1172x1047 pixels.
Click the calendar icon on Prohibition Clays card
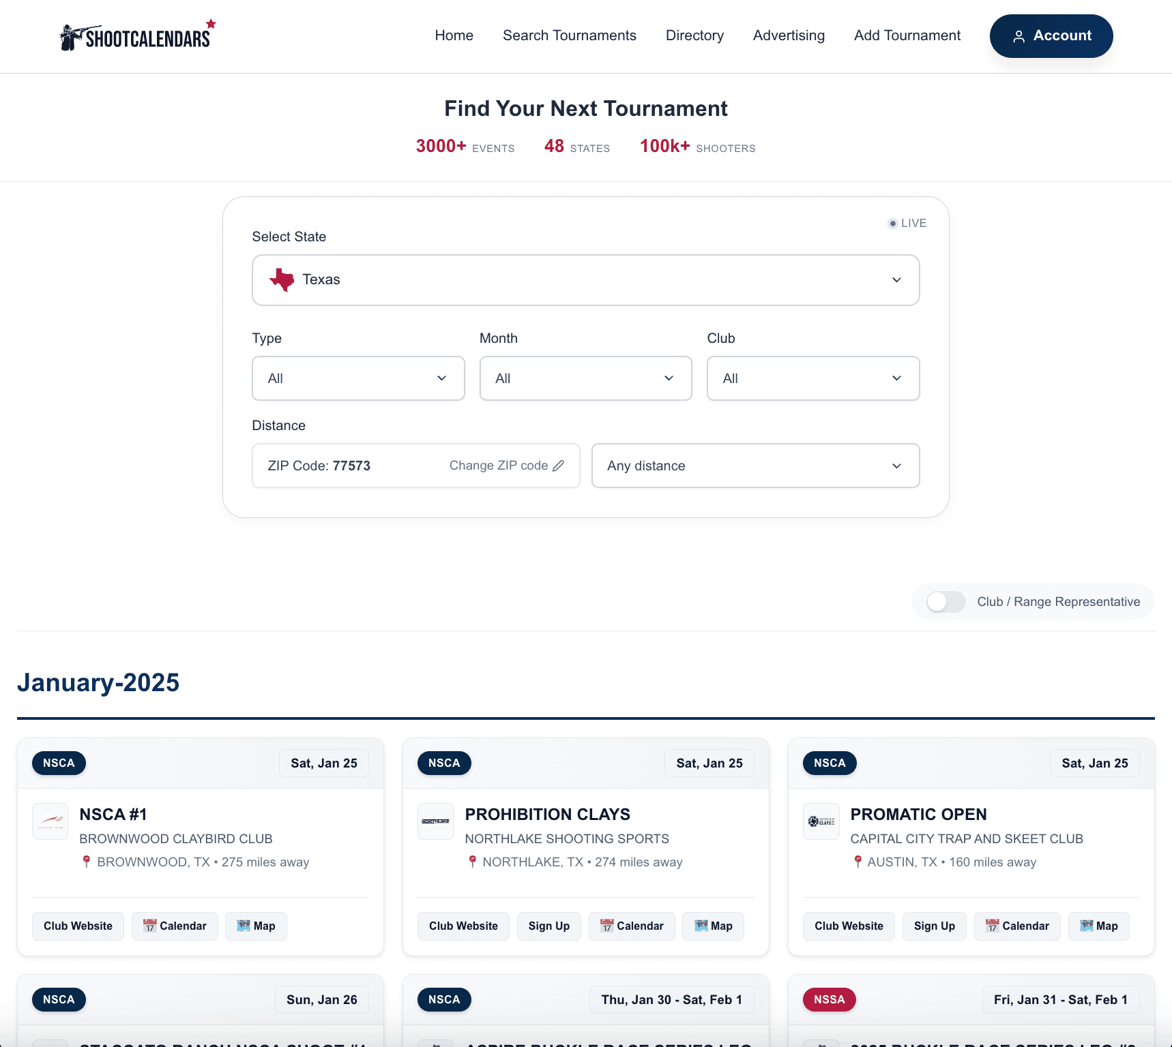click(x=607, y=926)
